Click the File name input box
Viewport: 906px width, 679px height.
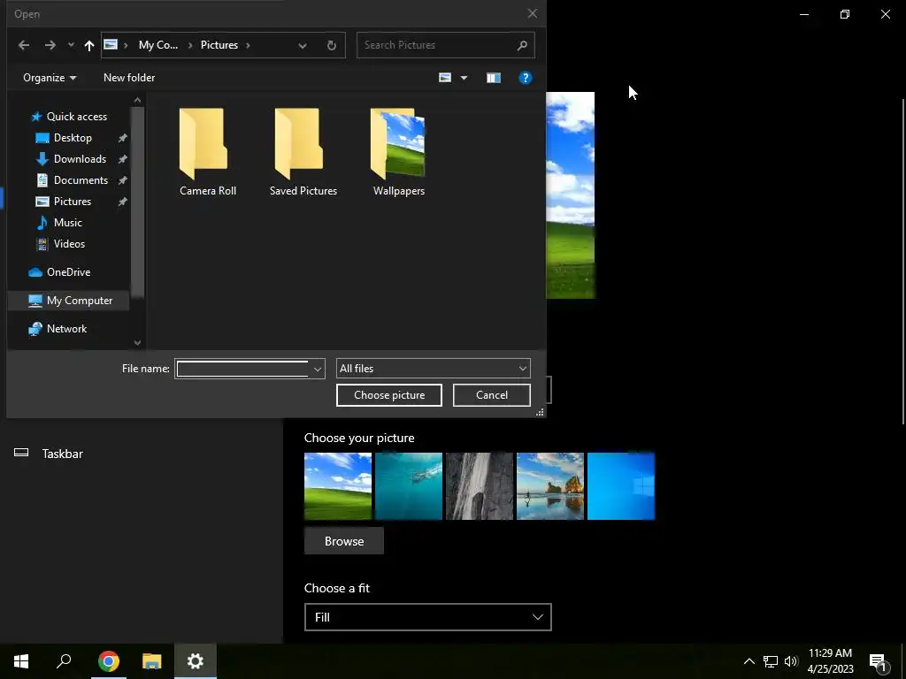pyautogui.click(x=242, y=369)
